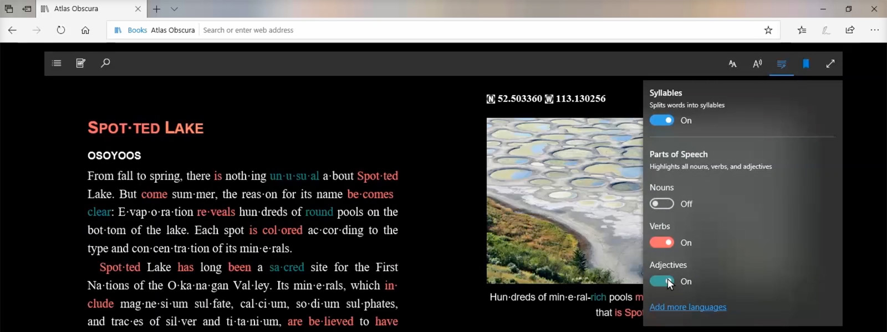This screenshot has height=332, width=887.
Task: Open the Share icon
Action: point(850,30)
